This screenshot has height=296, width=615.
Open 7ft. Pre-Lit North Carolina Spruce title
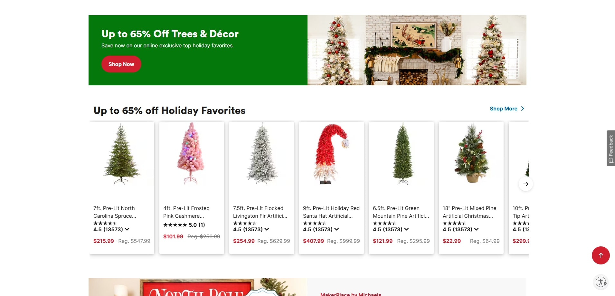pos(115,212)
